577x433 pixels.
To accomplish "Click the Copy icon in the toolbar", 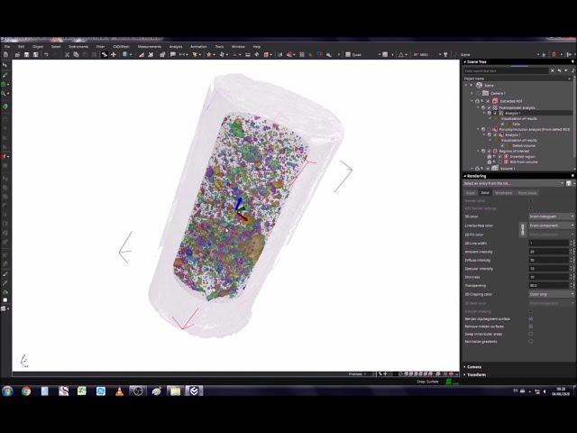I will pyautogui.click(x=76, y=54).
